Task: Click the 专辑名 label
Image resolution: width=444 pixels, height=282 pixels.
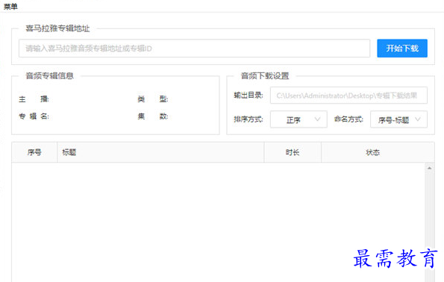Action: point(34,116)
